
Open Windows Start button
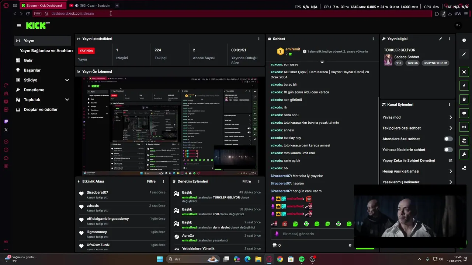click(x=160, y=259)
